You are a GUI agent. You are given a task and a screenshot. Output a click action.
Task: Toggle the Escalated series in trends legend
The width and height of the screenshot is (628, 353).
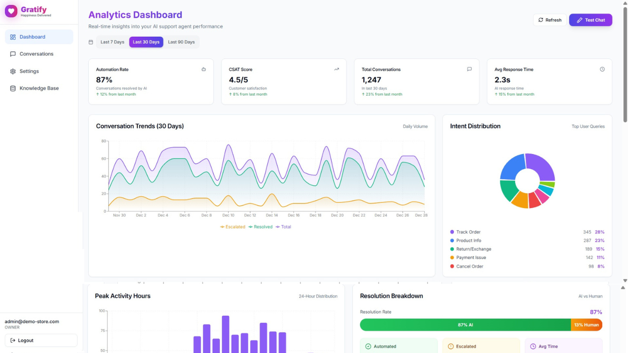click(233, 227)
